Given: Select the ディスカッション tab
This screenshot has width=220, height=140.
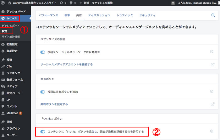Looking at the screenshot, I should coord(99,15).
